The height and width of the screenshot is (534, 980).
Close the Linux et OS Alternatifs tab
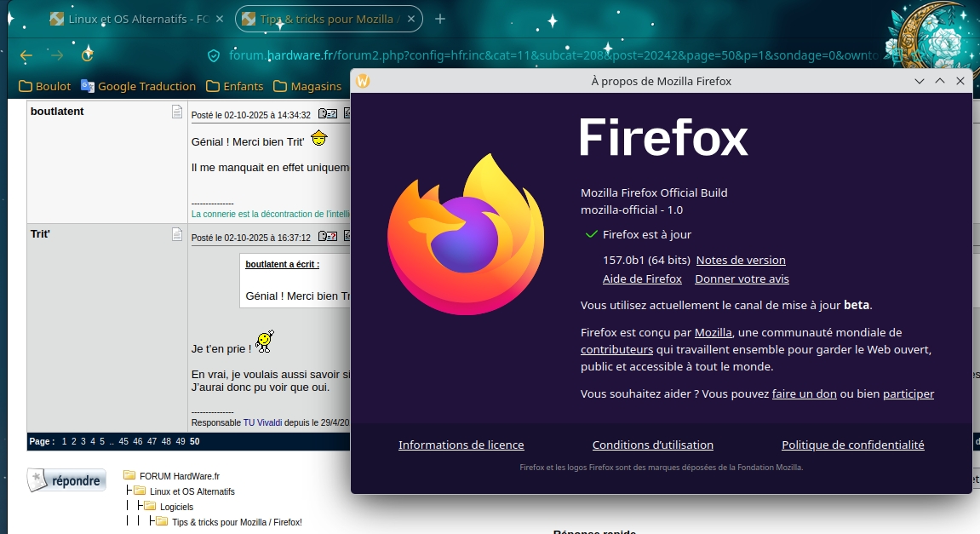click(x=220, y=19)
